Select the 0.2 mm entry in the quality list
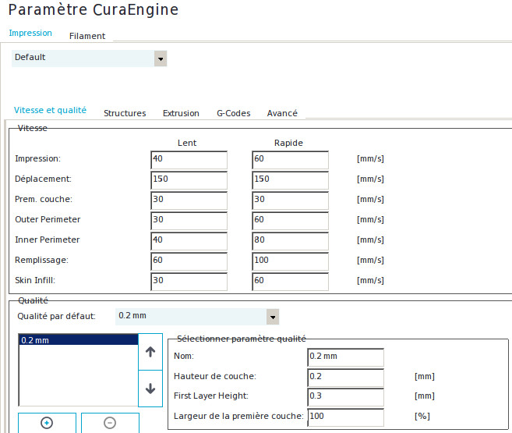Viewport: 512px width, 433px height. click(x=79, y=340)
